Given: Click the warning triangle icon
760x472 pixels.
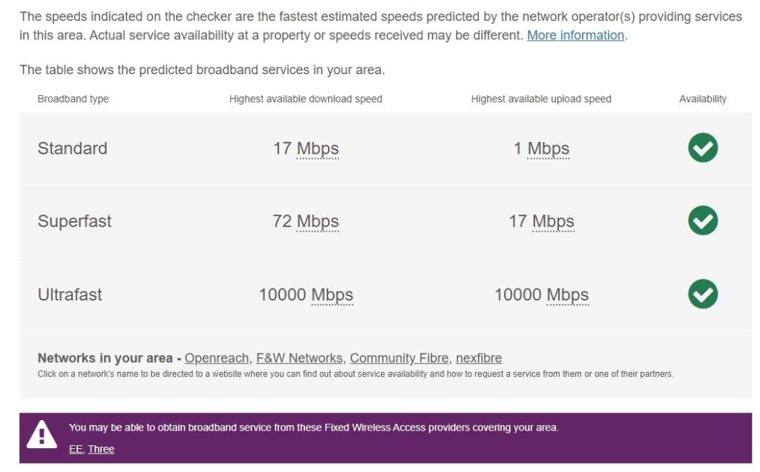Looking at the screenshot, I should [42, 436].
